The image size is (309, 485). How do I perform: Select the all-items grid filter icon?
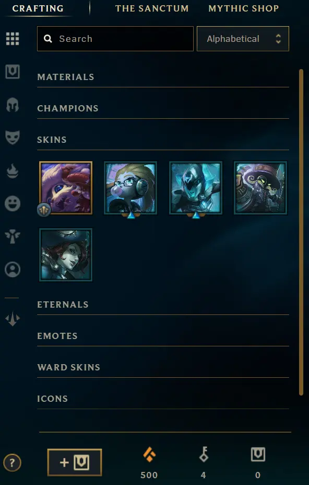click(13, 39)
